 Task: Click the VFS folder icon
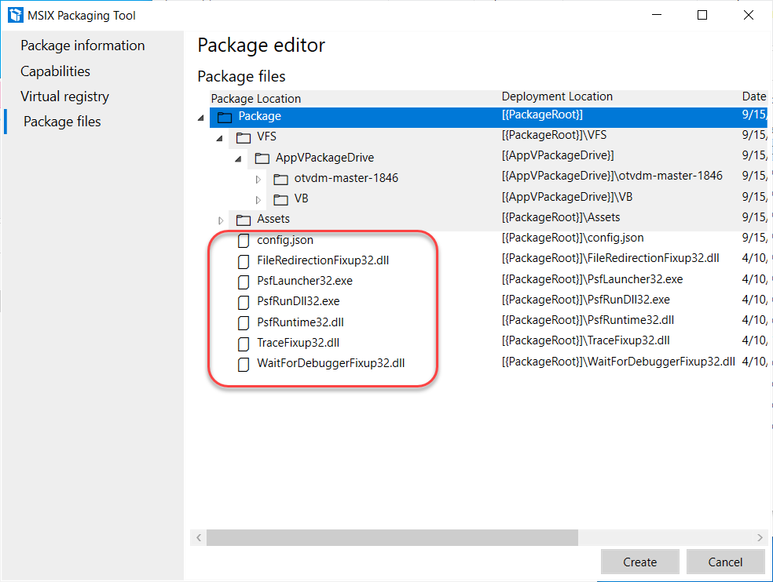244,137
